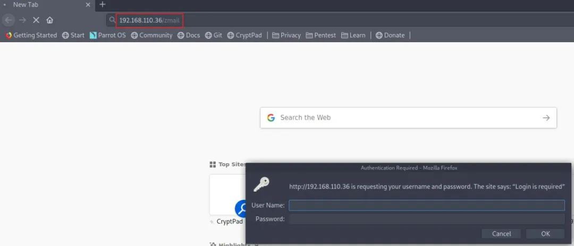Open the Community bookmark
Screen dimensions: 574x246
coord(151,35)
